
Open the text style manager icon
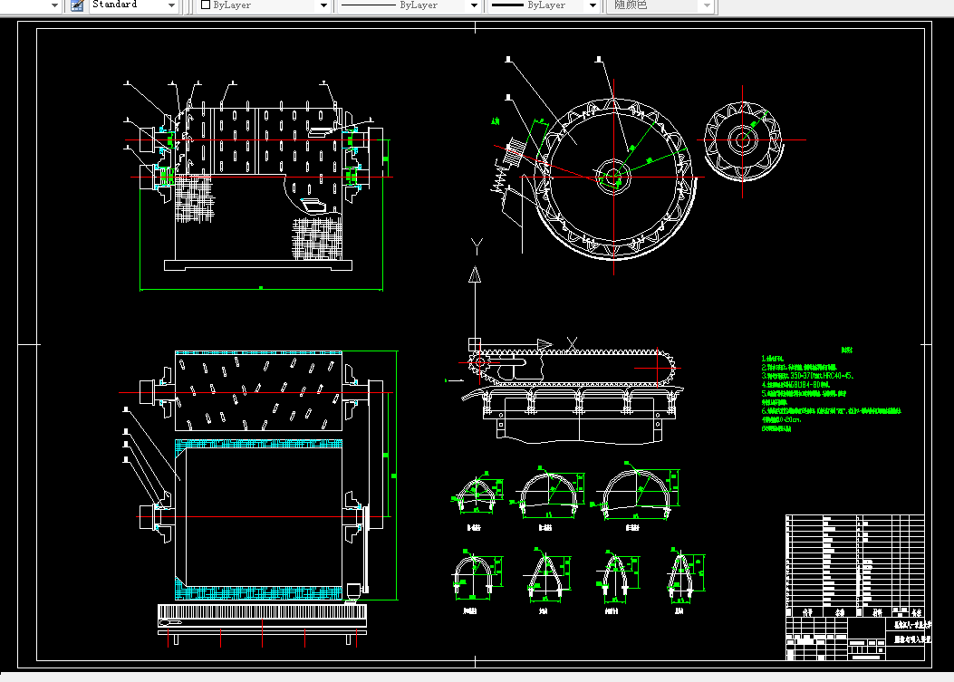pos(77,5)
